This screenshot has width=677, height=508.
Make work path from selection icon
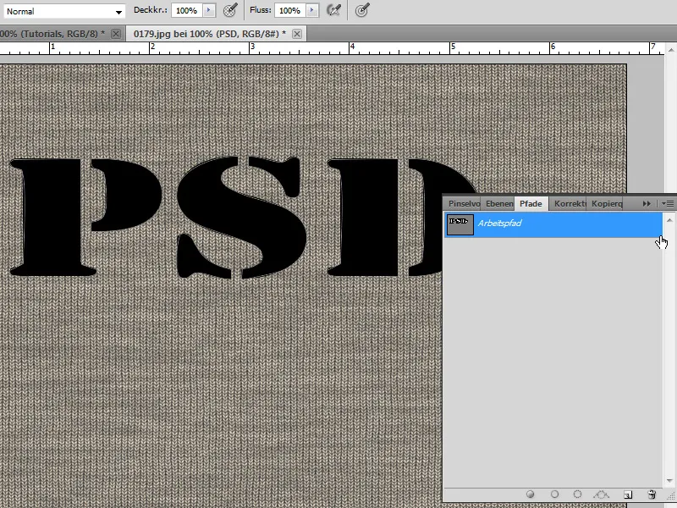coord(602,494)
